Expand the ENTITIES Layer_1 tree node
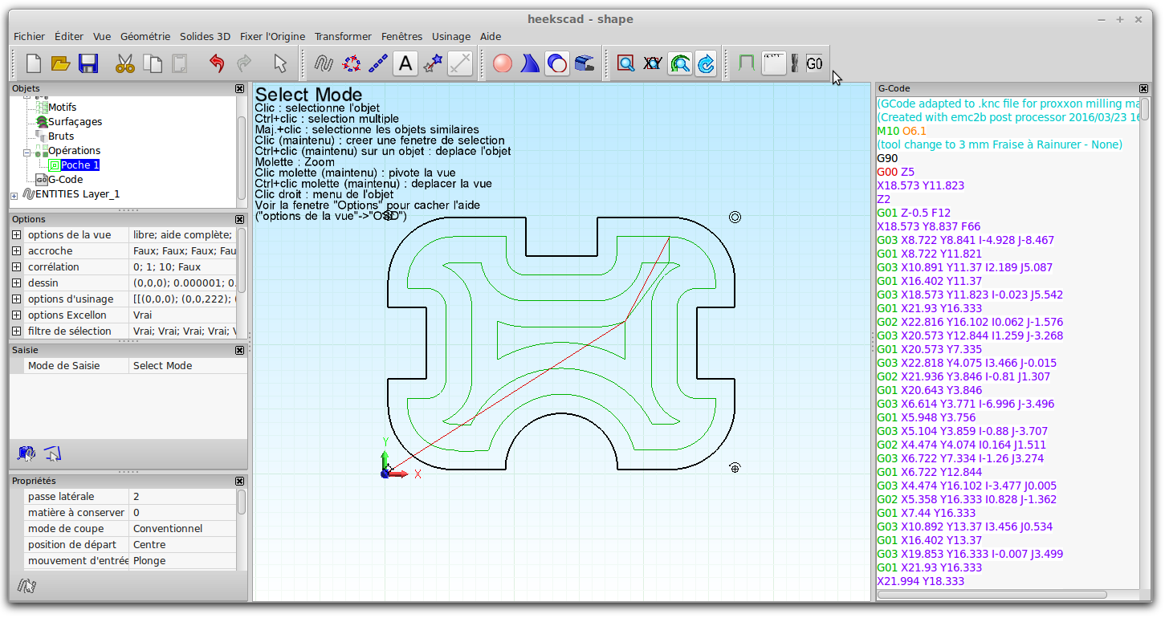 click(14, 195)
